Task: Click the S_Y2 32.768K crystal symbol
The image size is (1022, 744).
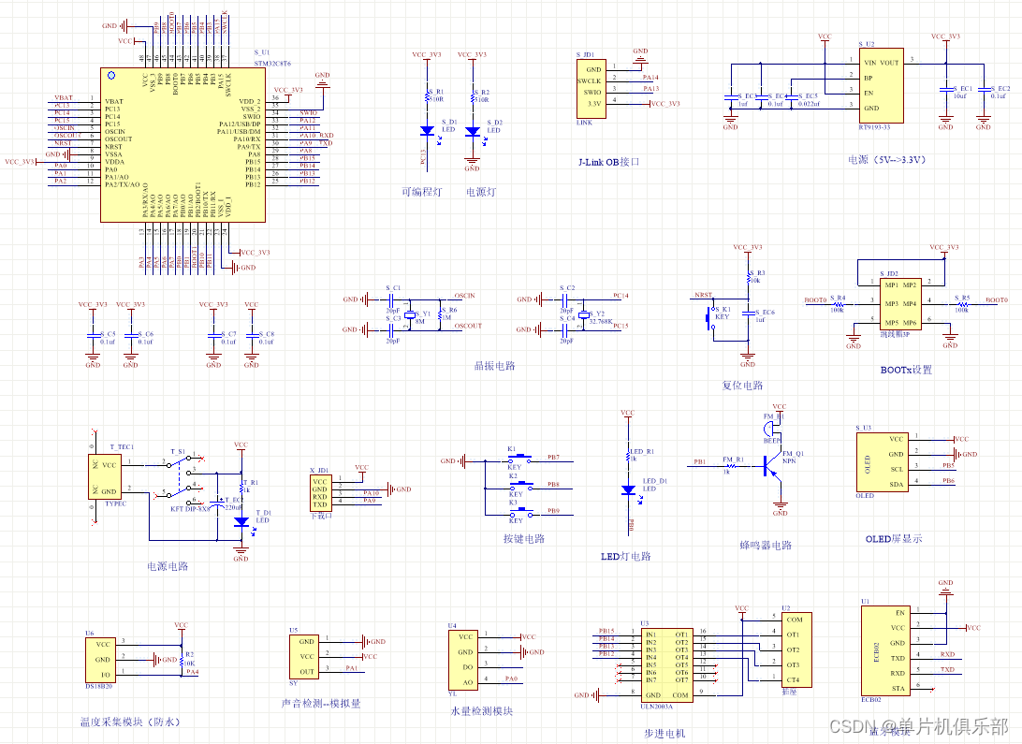Action: point(583,315)
